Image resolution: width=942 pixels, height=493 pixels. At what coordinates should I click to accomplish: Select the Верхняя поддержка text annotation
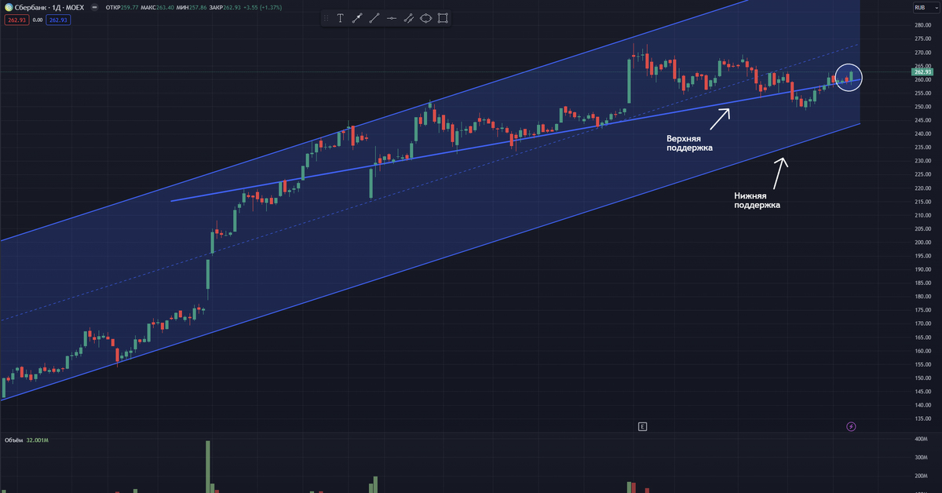tap(689, 142)
